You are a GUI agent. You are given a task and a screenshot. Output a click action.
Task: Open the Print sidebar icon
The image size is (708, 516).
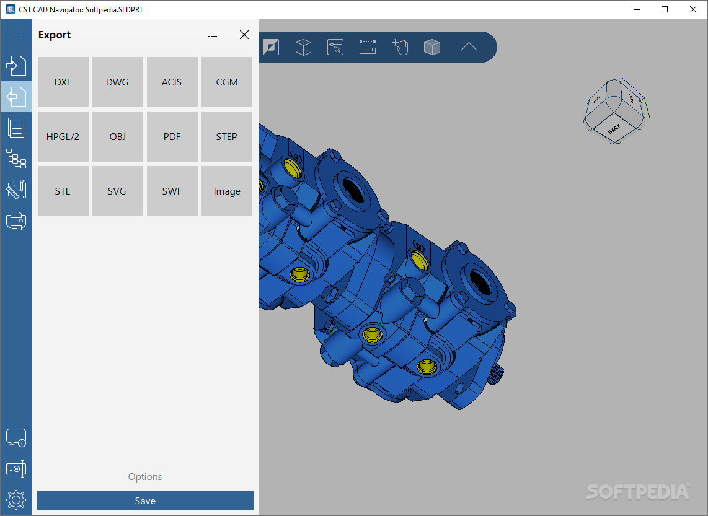pos(15,221)
